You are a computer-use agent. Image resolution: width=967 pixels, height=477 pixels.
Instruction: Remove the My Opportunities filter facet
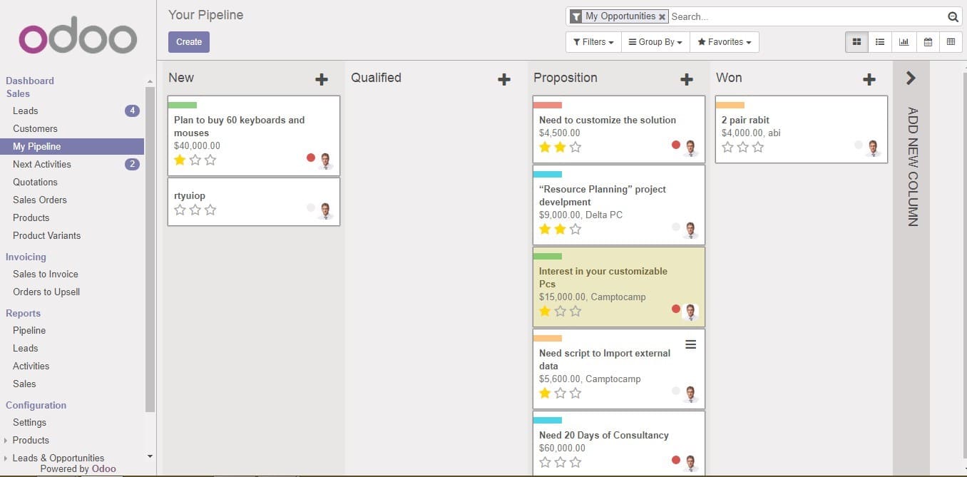point(662,16)
